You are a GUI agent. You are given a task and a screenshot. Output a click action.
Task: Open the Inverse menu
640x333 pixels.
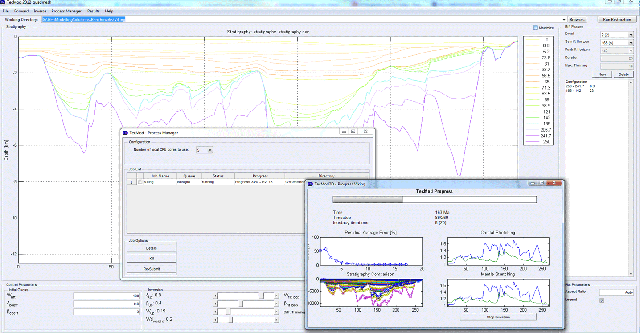(x=40, y=11)
